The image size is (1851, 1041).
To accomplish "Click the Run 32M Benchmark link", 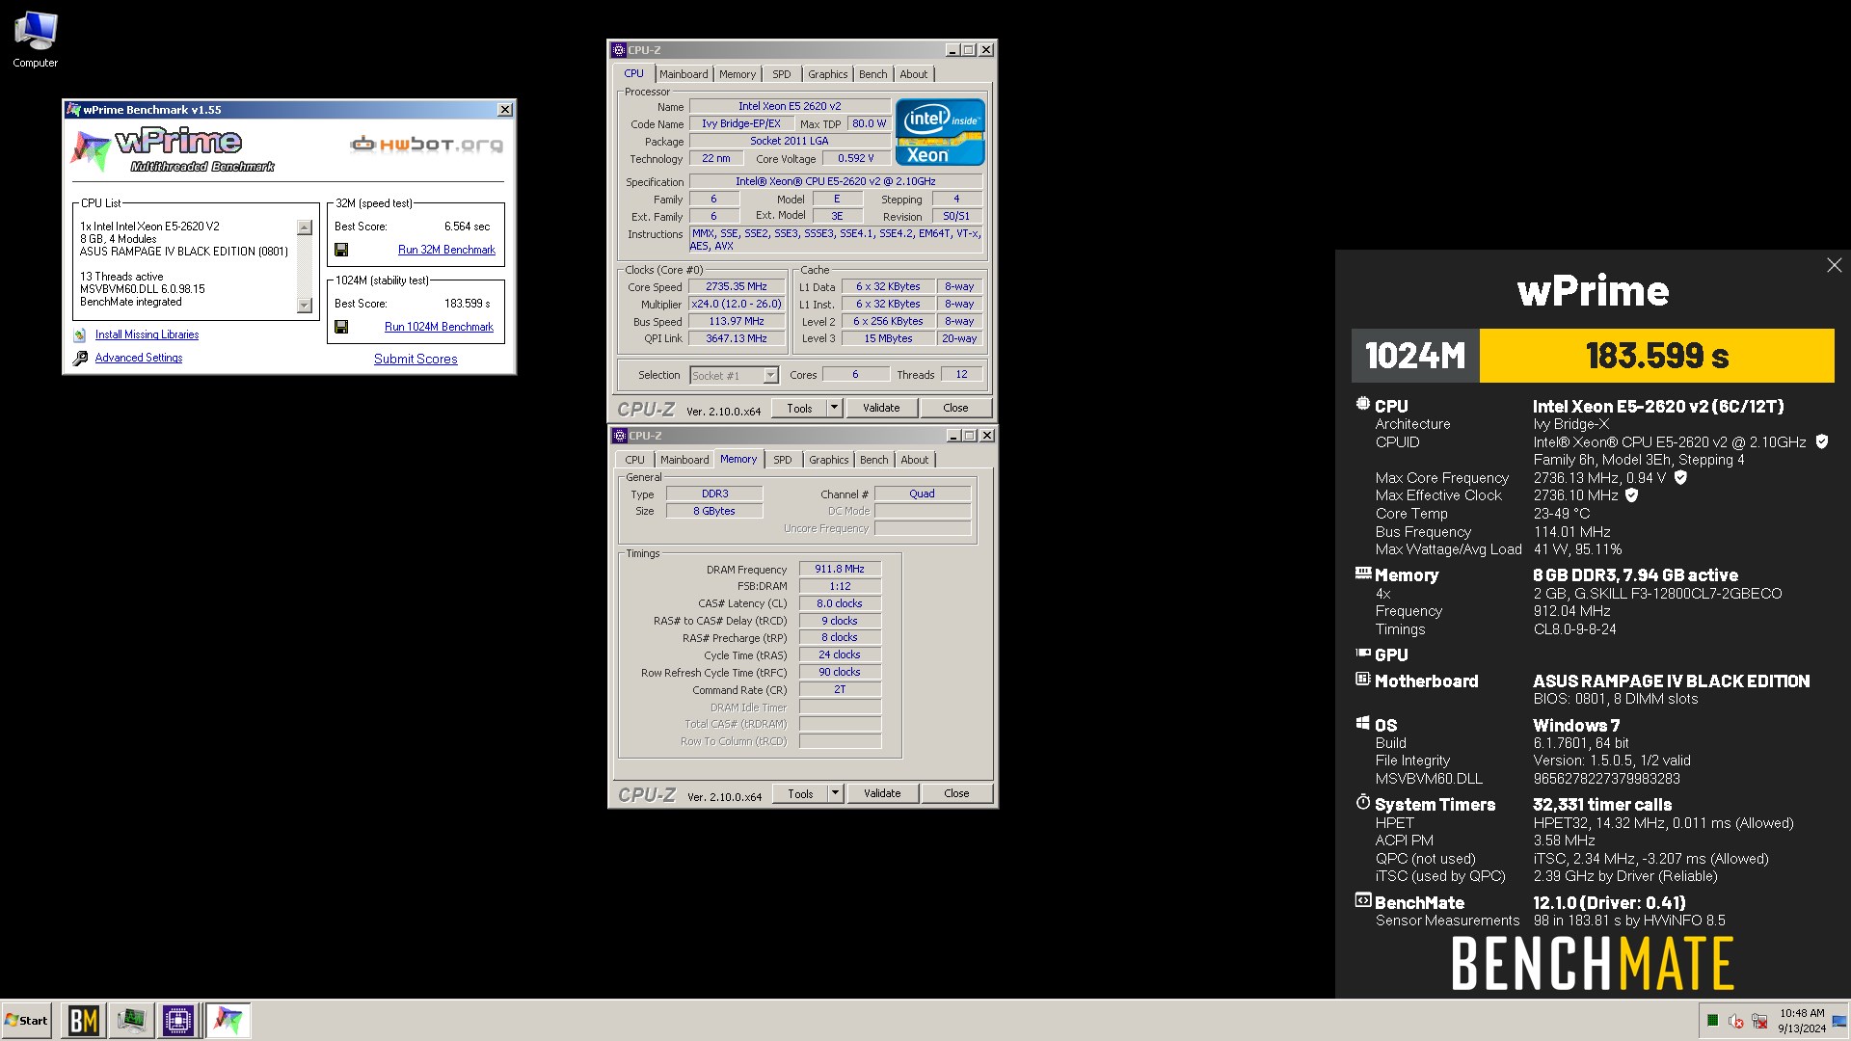I will [446, 250].
